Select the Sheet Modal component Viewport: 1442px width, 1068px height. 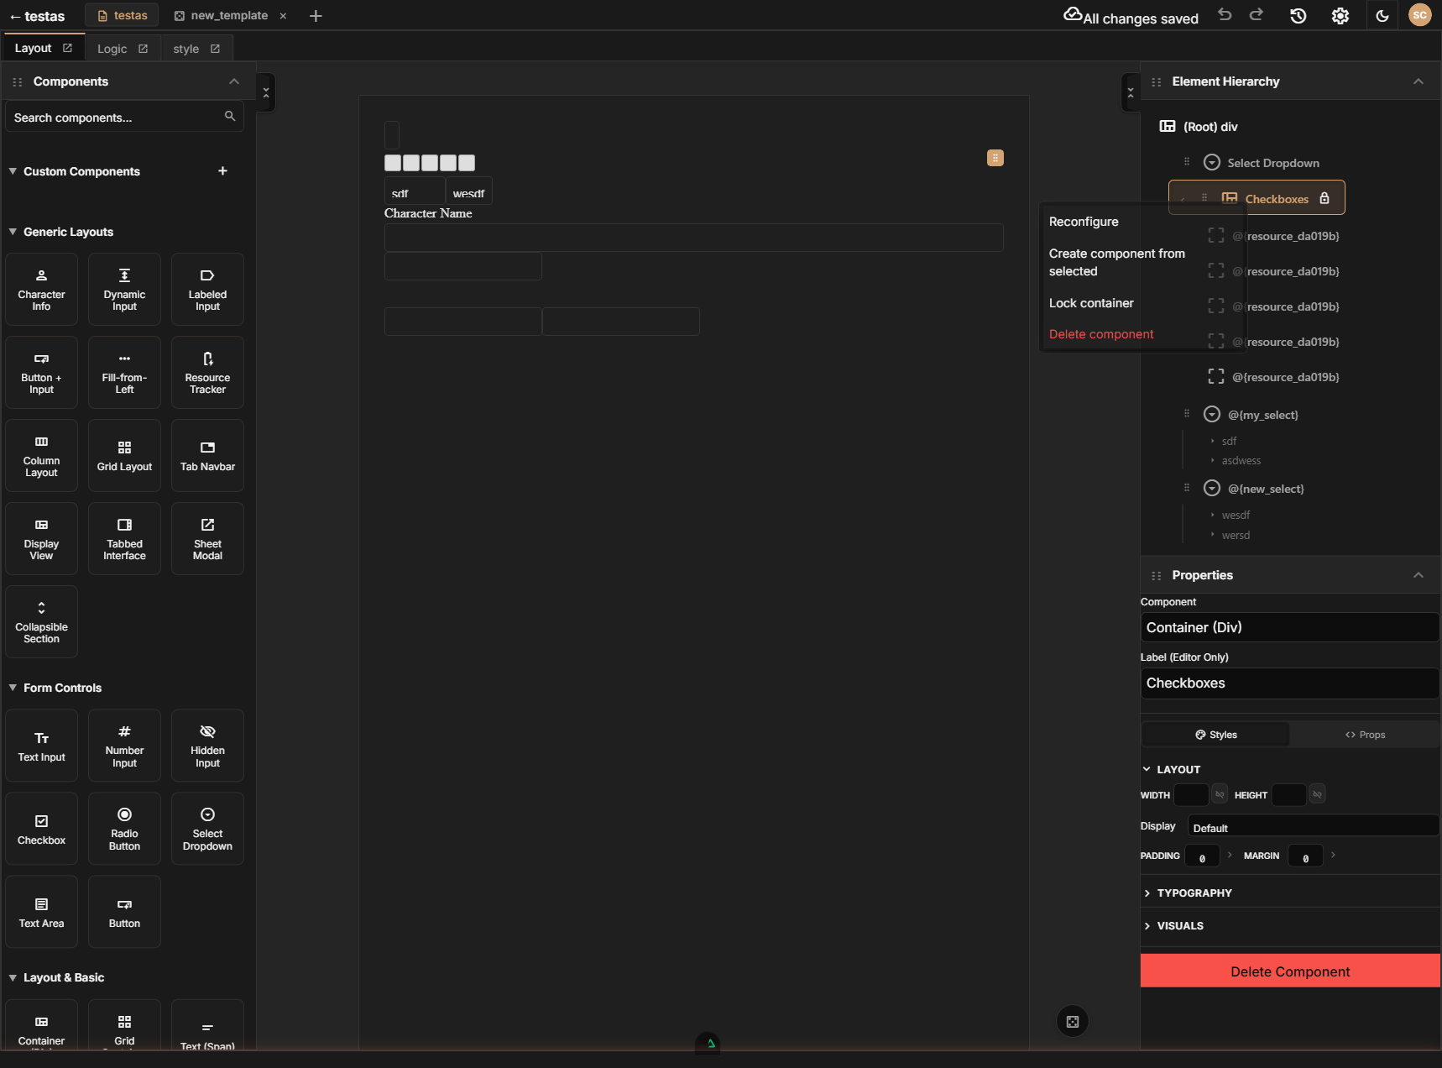coord(207,538)
